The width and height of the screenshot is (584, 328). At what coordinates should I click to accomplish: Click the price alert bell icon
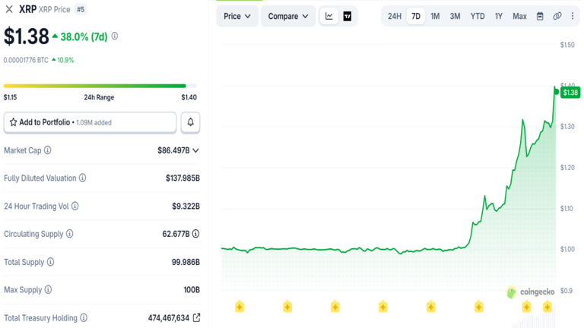coord(190,122)
